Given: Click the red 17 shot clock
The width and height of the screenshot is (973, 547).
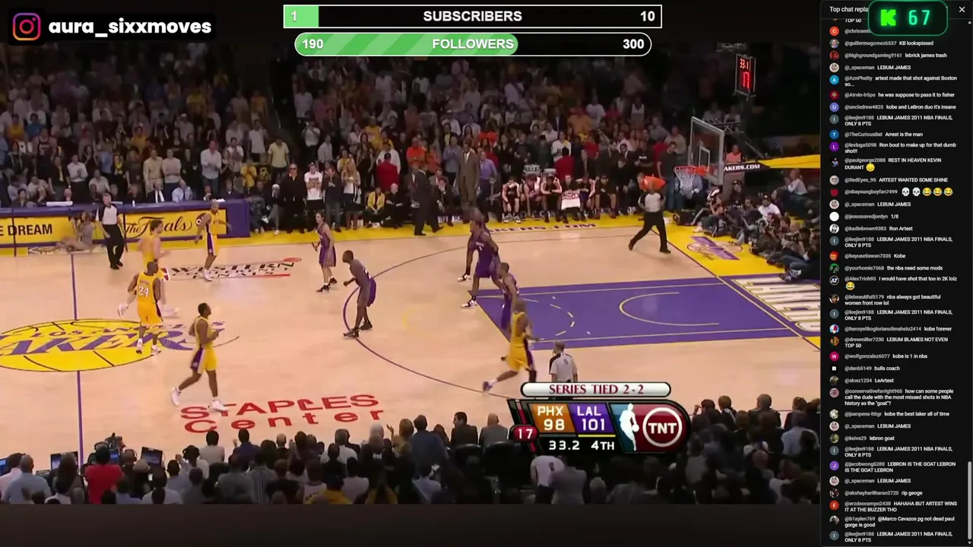Looking at the screenshot, I should (x=525, y=434).
